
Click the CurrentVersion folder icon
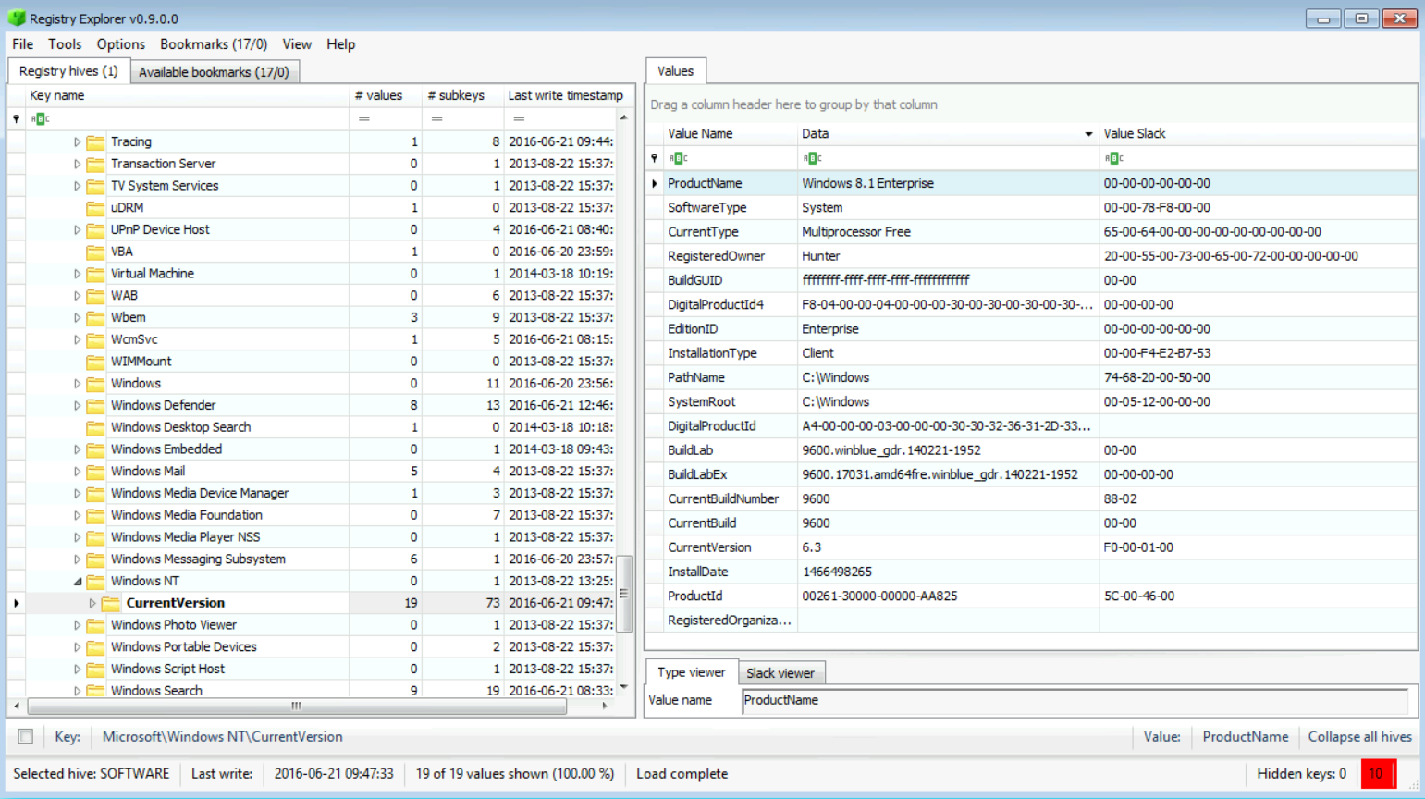coord(111,604)
